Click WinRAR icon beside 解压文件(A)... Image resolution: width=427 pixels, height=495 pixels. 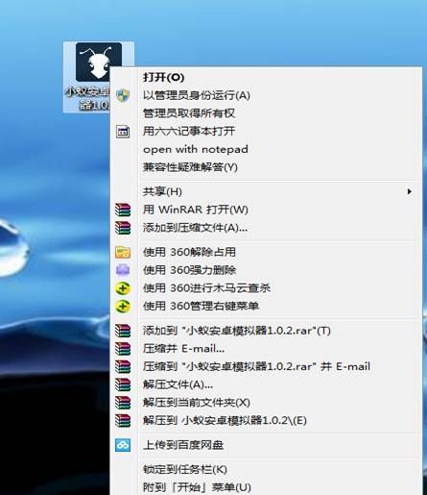pos(123,384)
